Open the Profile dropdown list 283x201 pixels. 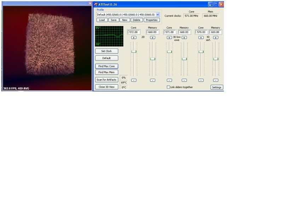pos(157,14)
